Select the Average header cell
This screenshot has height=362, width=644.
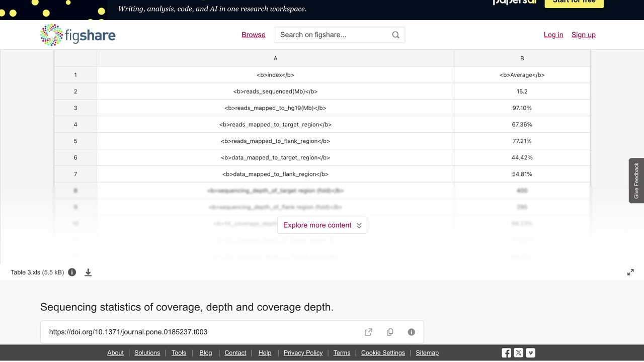click(522, 75)
